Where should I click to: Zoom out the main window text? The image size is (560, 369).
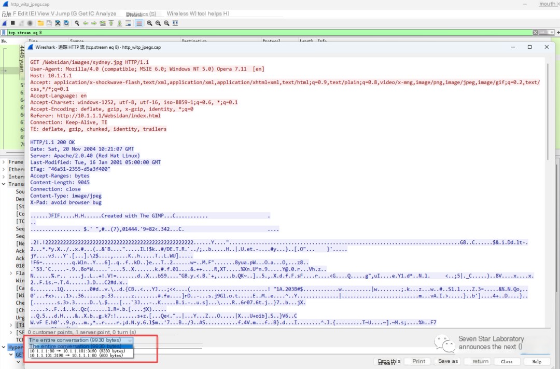158,23
